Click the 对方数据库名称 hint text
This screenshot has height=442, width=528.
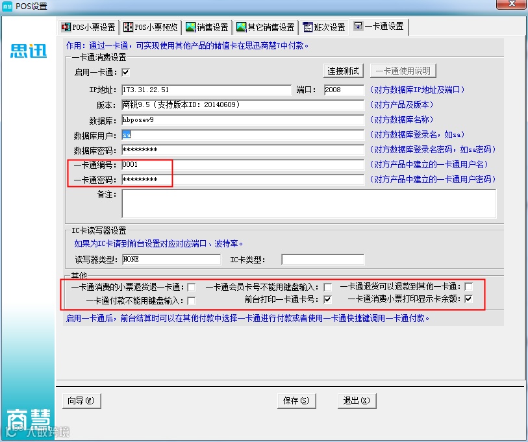pyautogui.click(x=401, y=119)
